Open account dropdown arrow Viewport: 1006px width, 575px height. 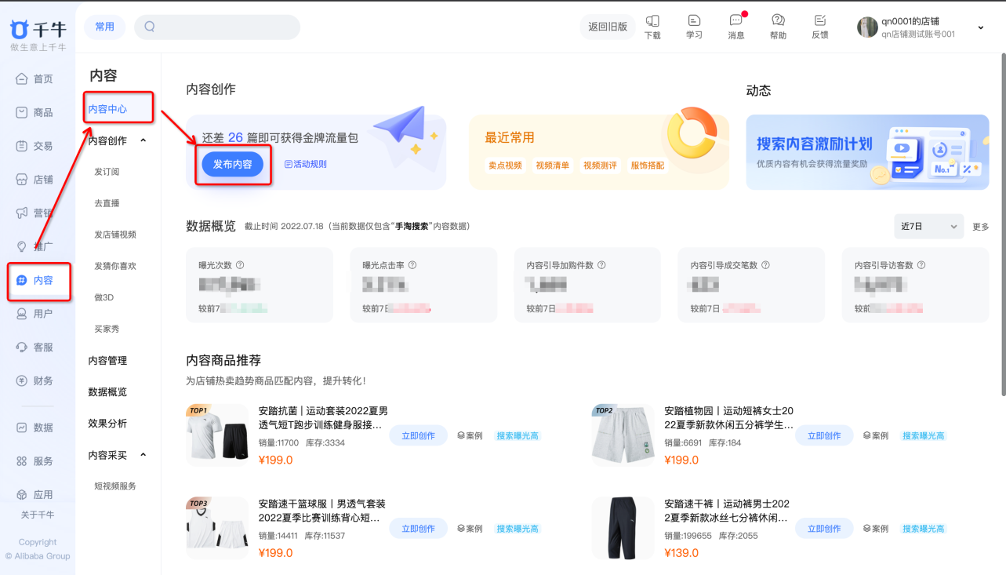tap(981, 27)
